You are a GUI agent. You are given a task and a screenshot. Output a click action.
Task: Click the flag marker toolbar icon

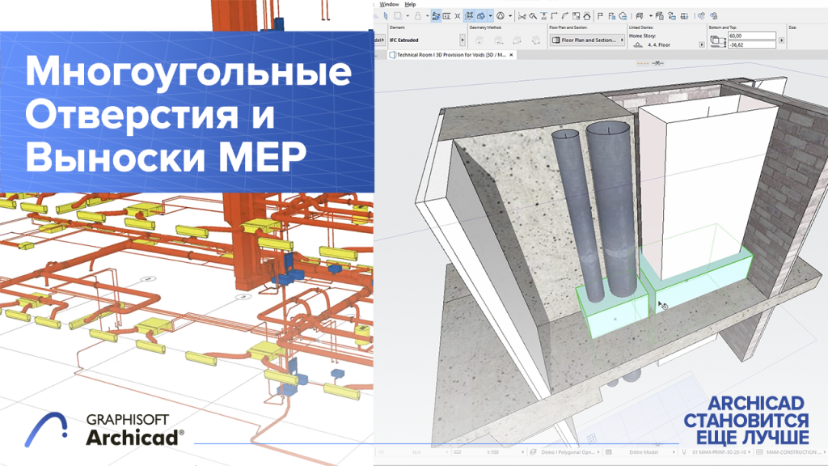(600, 16)
